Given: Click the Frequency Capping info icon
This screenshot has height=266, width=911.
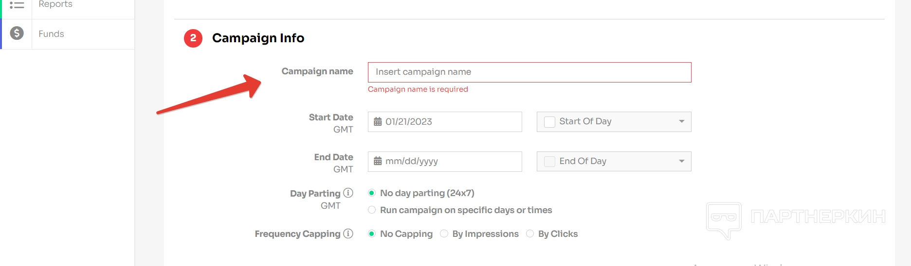Looking at the screenshot, I should (348, 233).
